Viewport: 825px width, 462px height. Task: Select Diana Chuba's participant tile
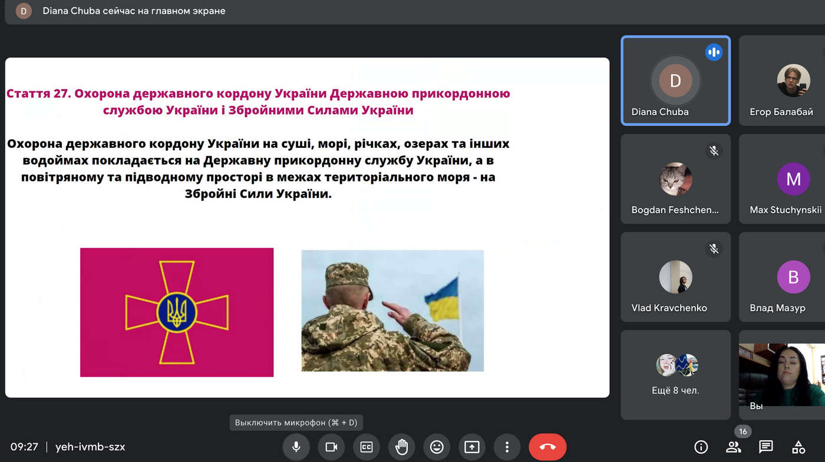675,81
